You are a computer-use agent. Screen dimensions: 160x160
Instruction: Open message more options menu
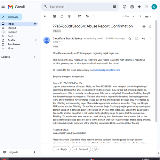150,38
